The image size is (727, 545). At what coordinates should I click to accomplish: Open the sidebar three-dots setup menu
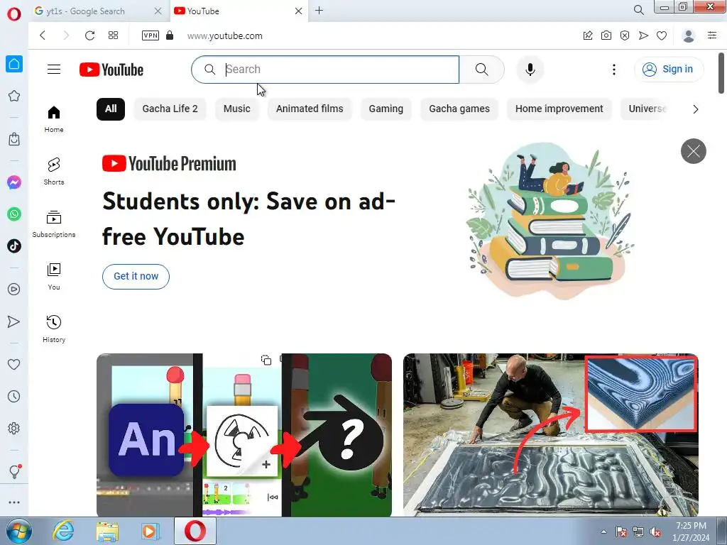click(14, 502)
